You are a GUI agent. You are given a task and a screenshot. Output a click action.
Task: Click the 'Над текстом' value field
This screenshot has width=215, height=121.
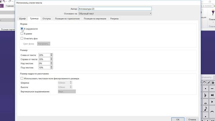[44, 64]
